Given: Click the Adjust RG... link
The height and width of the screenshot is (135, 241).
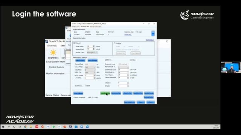Looking at the screenshot, I should click(x=128, y=34).
